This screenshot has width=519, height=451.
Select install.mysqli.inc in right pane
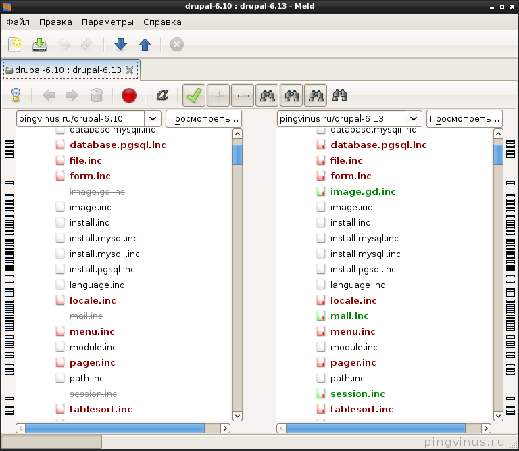(365, 254)
